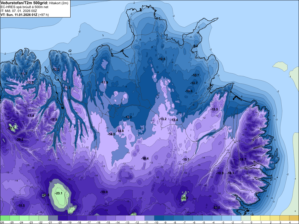The image size is (299, 224).
Task: Click the -20.5 temperature label
Action: tap(216, 208)
